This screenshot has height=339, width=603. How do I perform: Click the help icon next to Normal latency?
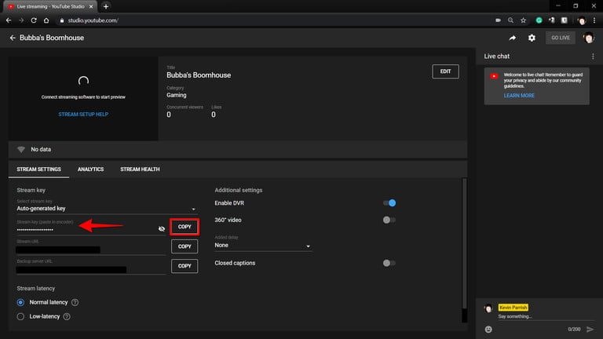click(x=75, y=302)
